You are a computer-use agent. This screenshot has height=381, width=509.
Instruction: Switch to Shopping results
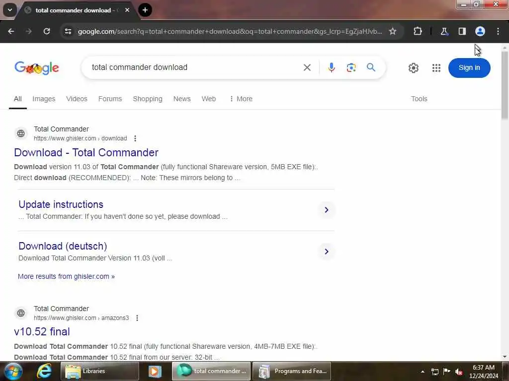click(147, 99)
